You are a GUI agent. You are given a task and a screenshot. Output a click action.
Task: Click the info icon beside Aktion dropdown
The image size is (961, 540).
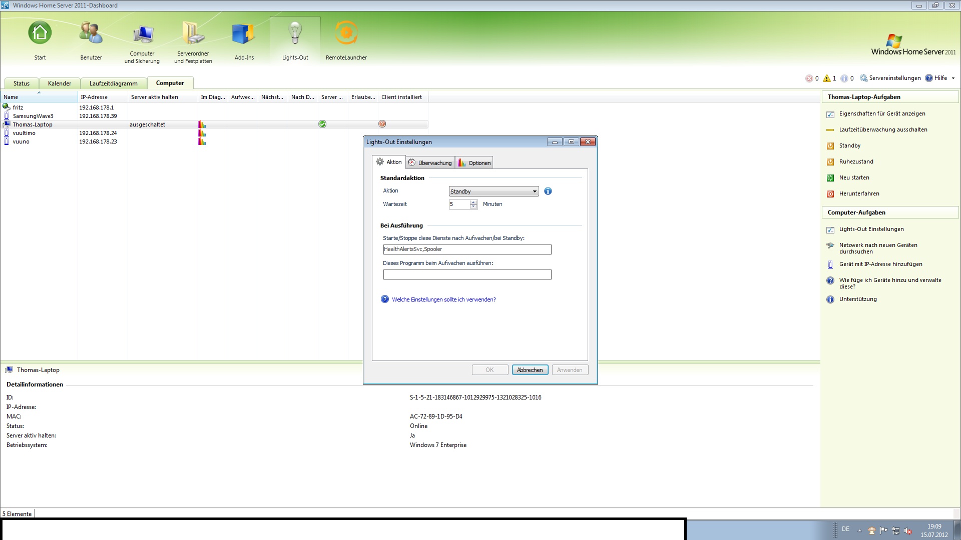548,191
